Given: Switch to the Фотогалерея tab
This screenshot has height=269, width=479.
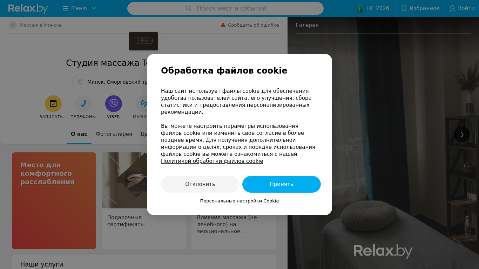Looking at the screenshot, I should point(114,134).
